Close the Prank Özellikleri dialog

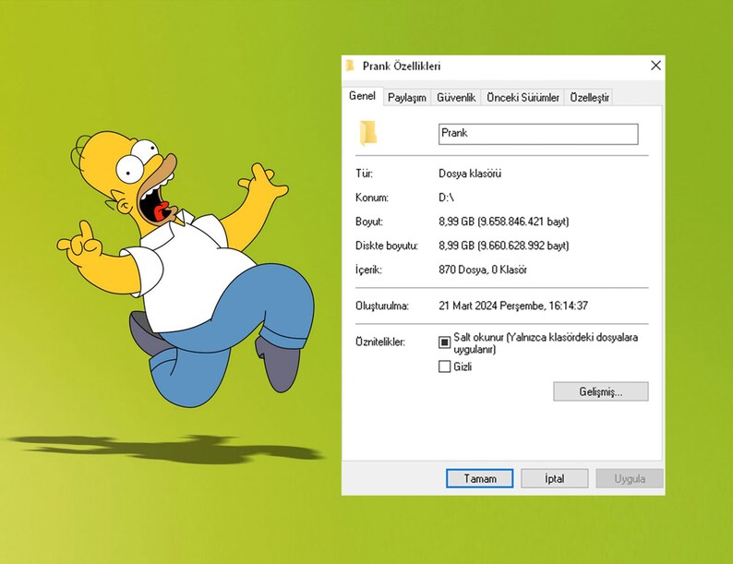coord(655,66)
